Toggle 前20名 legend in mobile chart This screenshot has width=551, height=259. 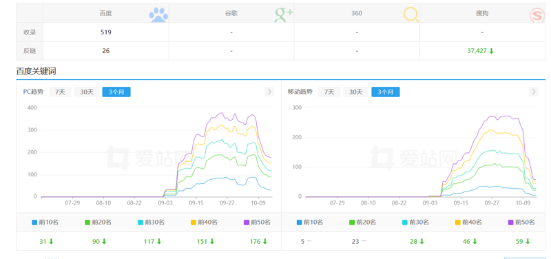(x=363, y=222)
